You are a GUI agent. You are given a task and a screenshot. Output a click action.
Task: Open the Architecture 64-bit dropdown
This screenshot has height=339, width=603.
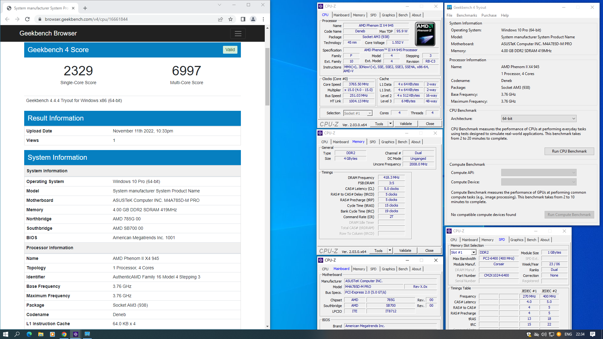point(539,119)
